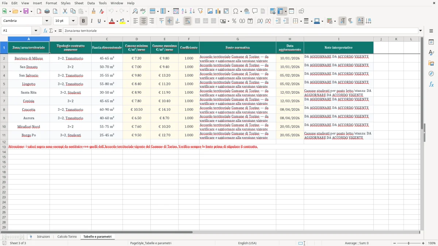Open the sidebar Functions panel

[431, 84]
